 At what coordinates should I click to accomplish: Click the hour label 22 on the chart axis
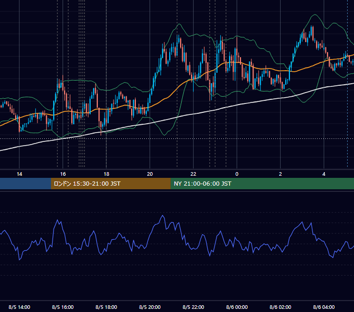pos(193,174)
